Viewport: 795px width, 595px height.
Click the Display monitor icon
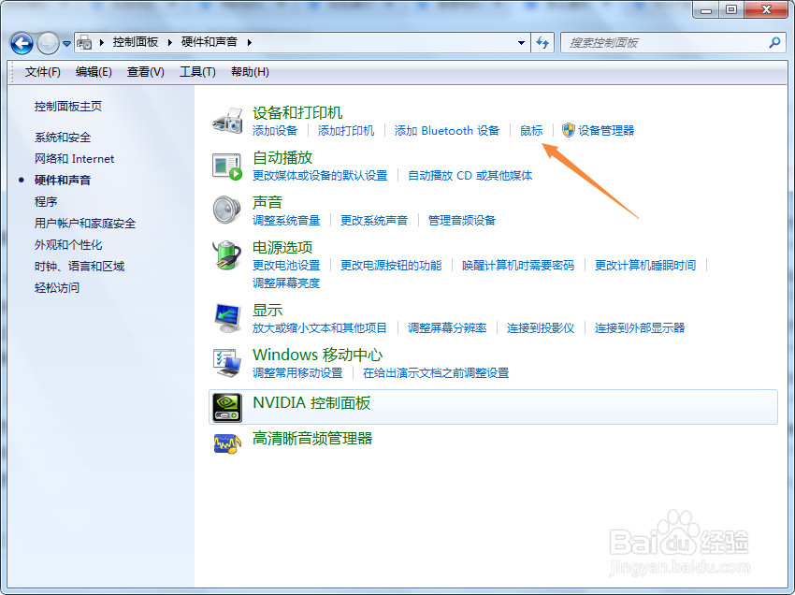pyautogui.click(x=227, y=318)
